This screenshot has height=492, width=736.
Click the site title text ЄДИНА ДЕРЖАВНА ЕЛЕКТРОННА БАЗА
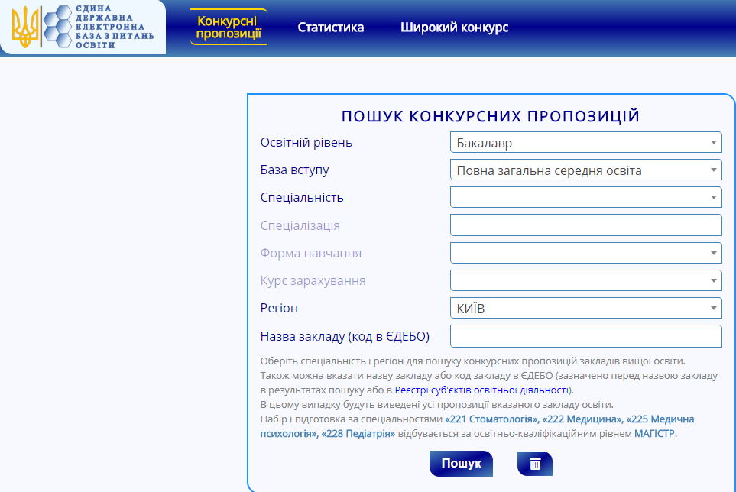point(115,27)
